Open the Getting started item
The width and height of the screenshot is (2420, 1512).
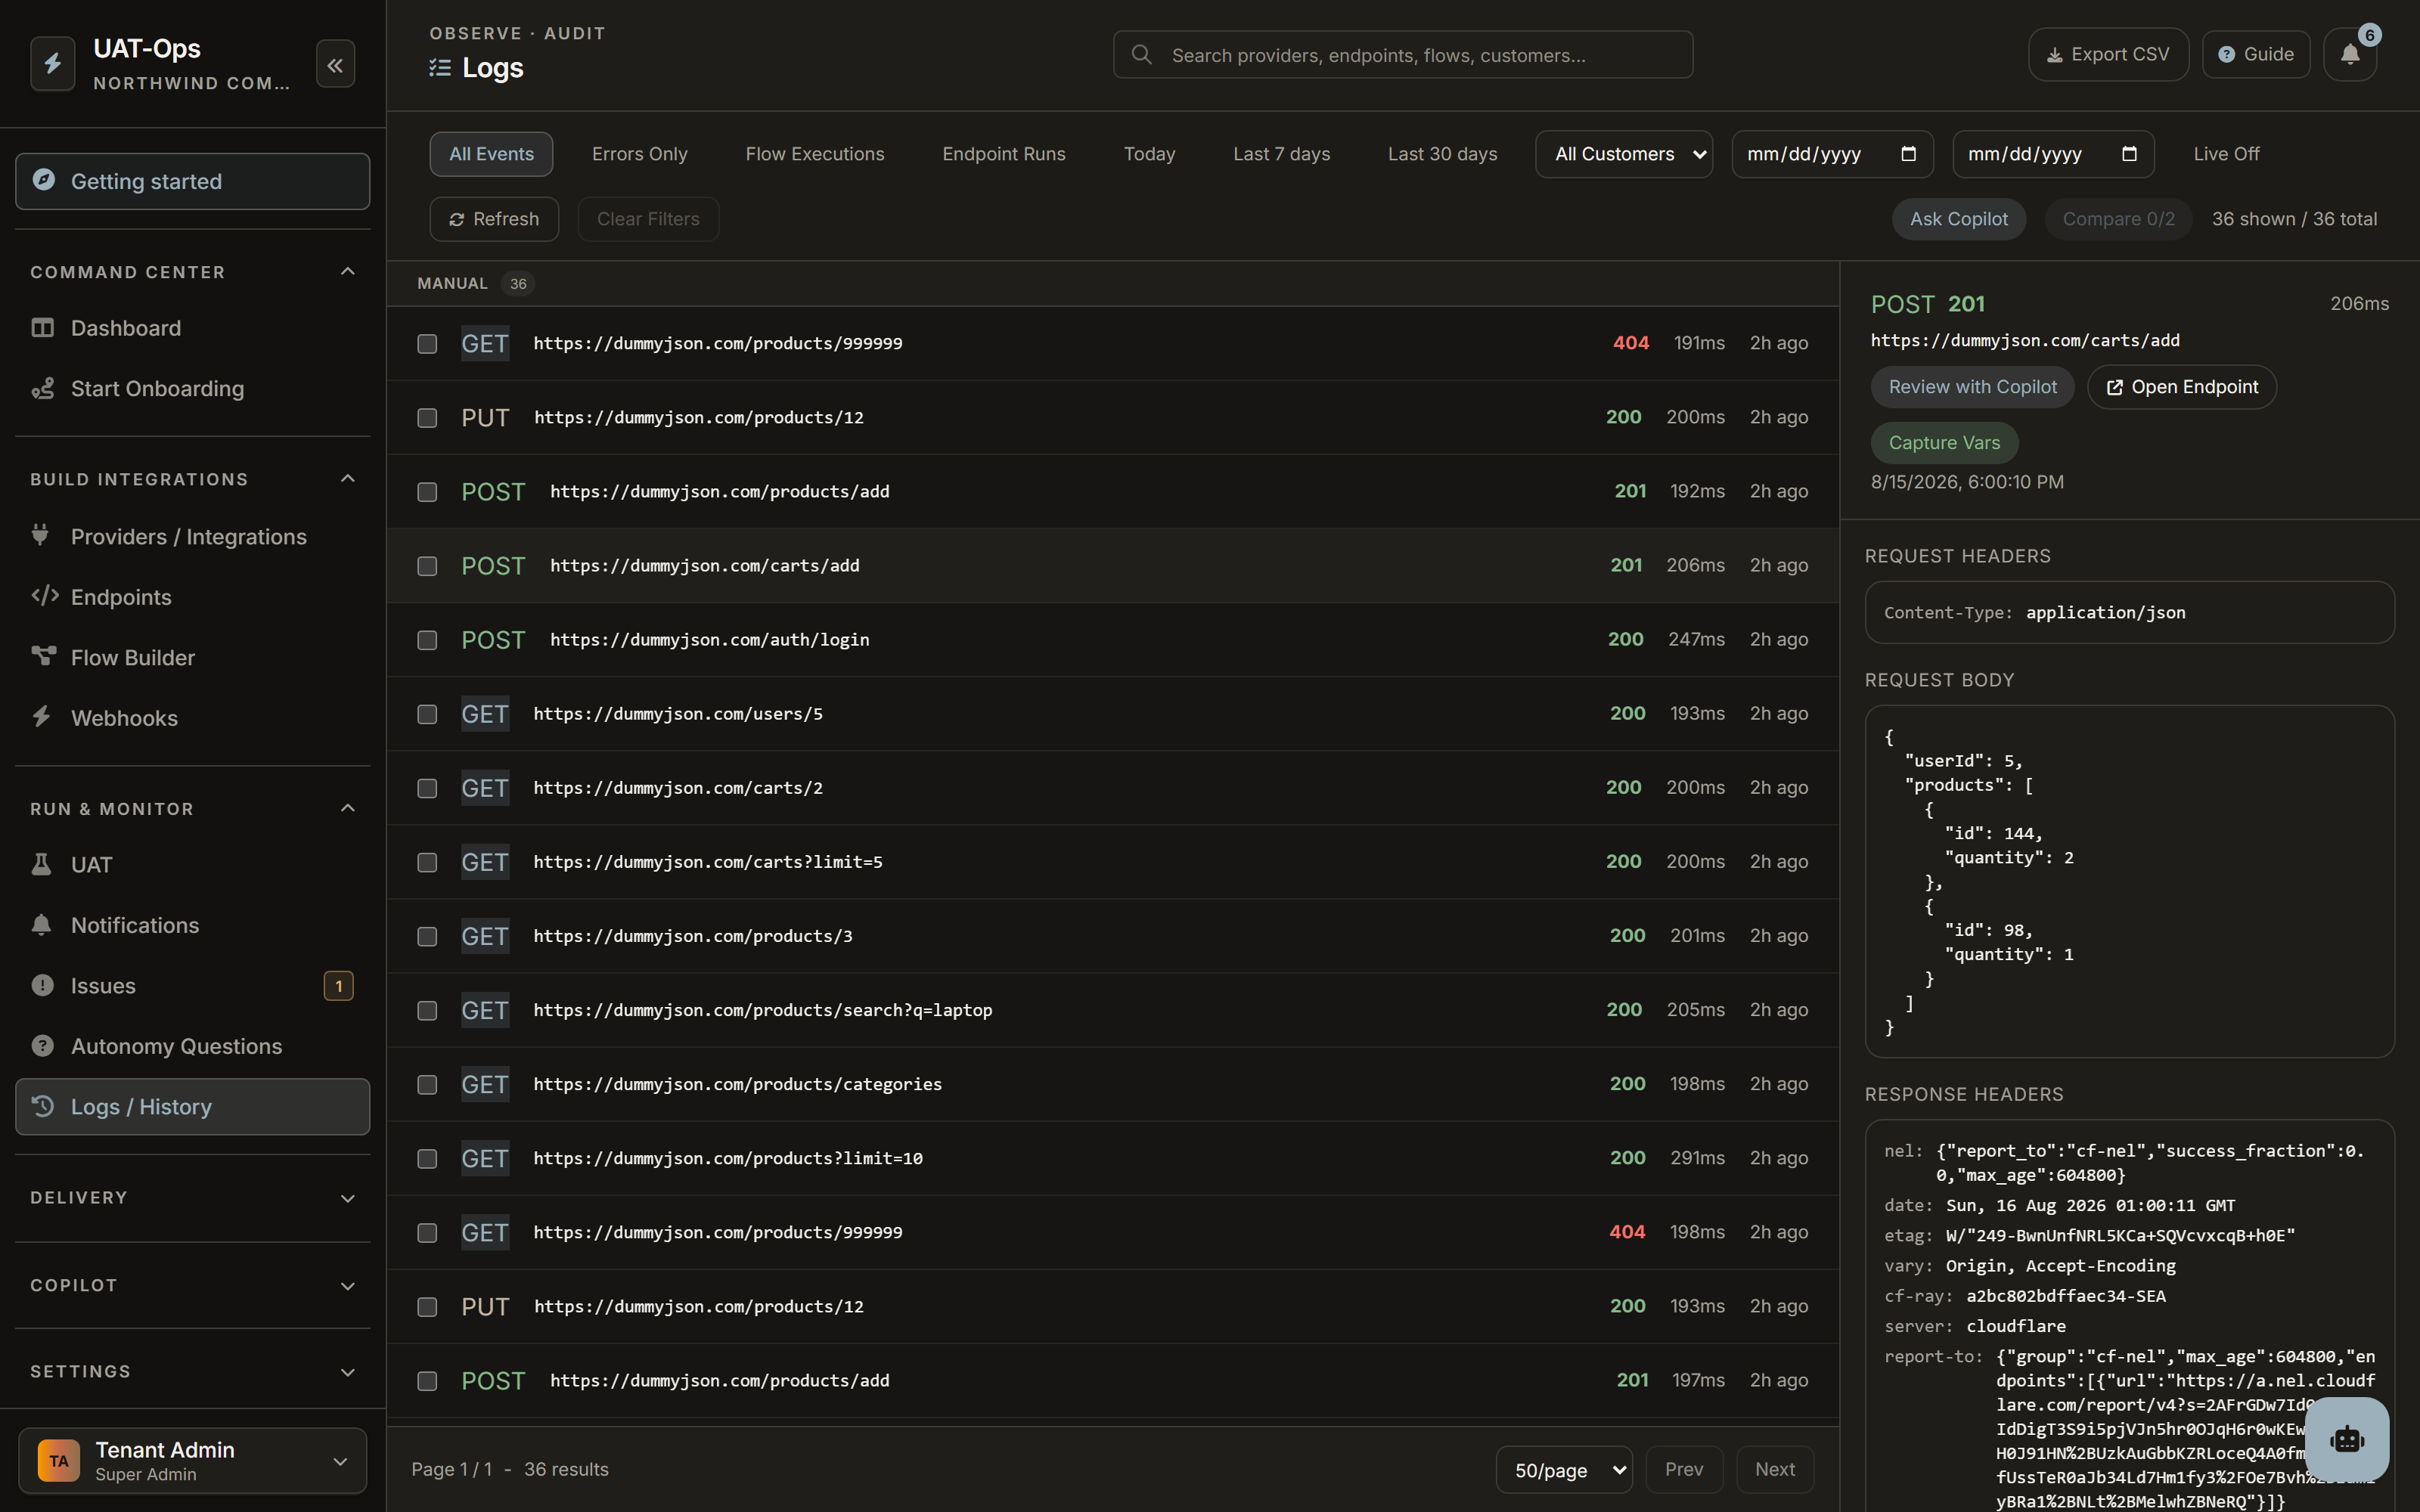pos(193,181)
